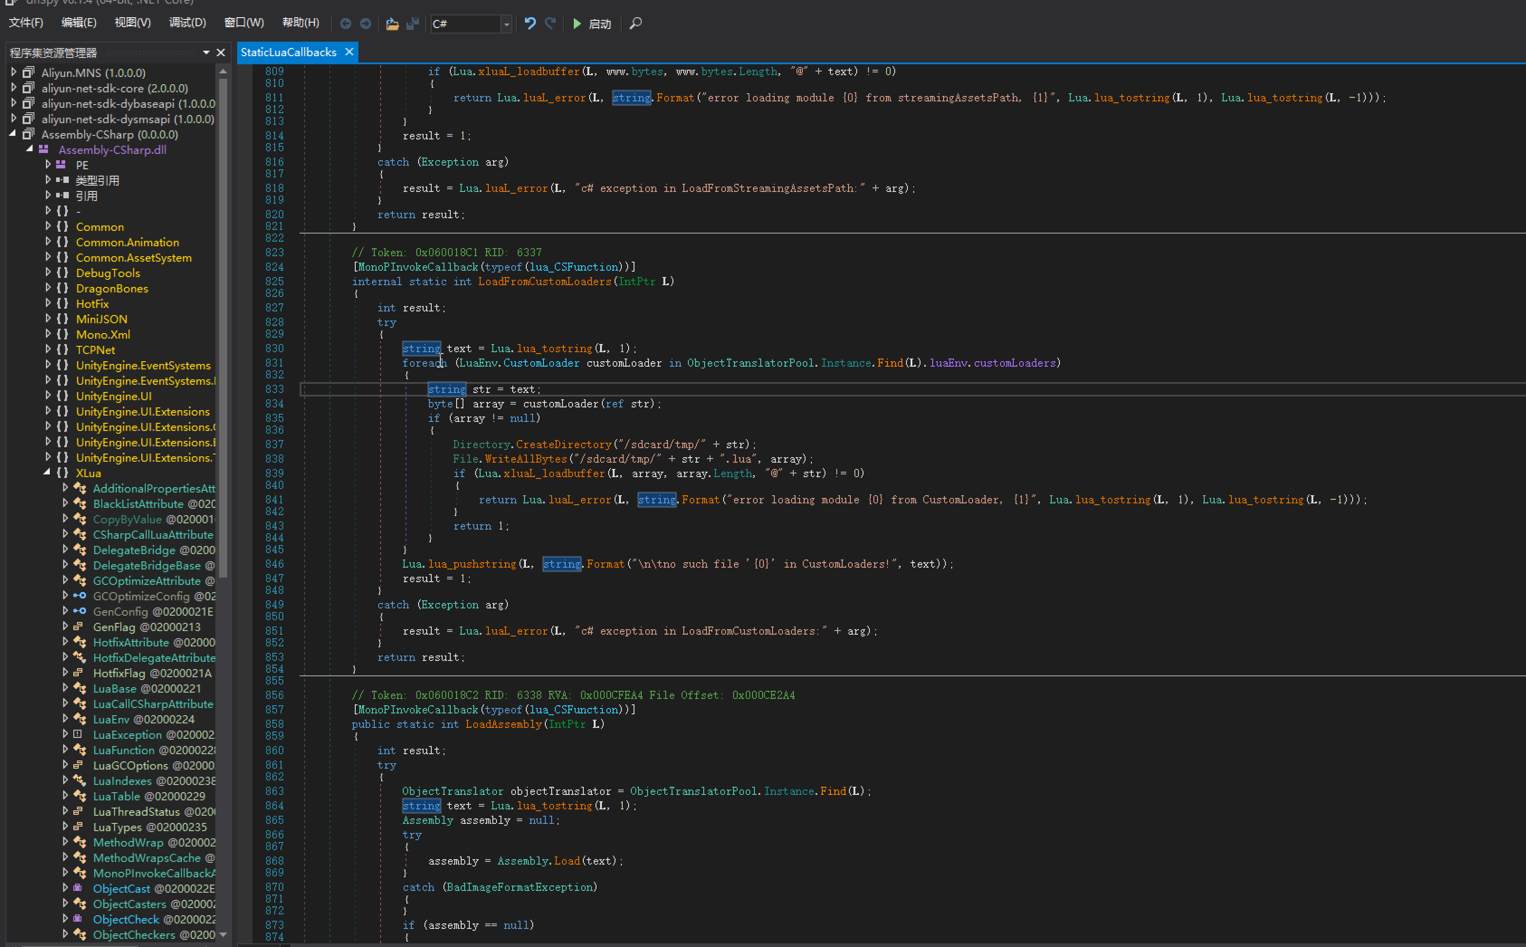Select the StaticLuaCallbacks tab
This screenshot has width=1526, height=947.
289,52
